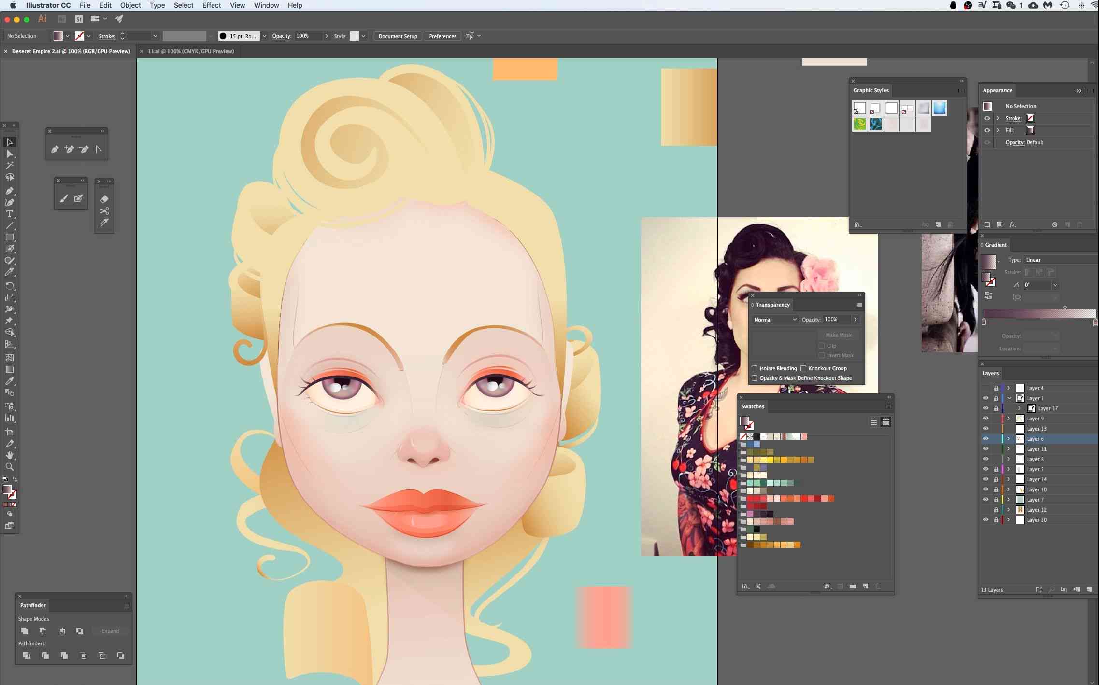Open the blending mode dropdown in Transparency
The image size is (1099, 685).
pyautogui.click(x=774, y=320)
